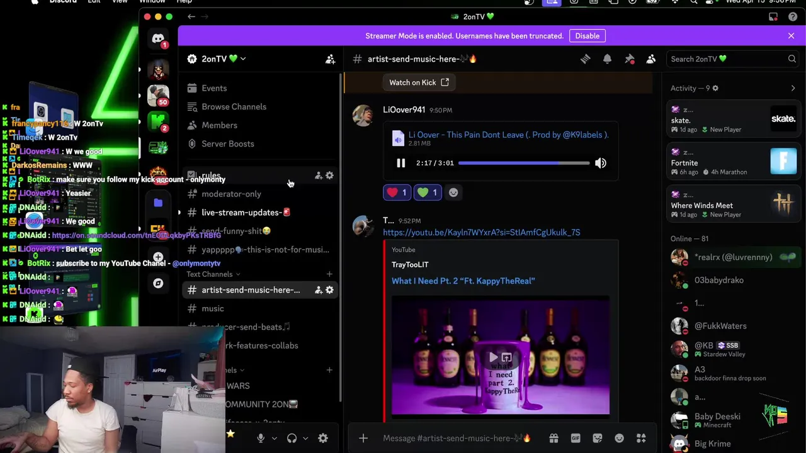Open video in browser from thumbnail
The height and width of the screenshot is (453, 806).
[x=506, y=358]
